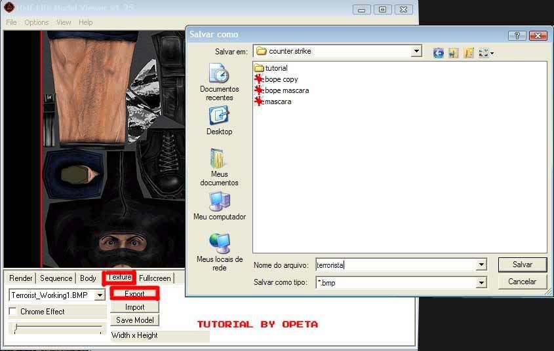
Task: Minimize the Model Viewer window
Action: pyautogui.click(x=361, y=10)
